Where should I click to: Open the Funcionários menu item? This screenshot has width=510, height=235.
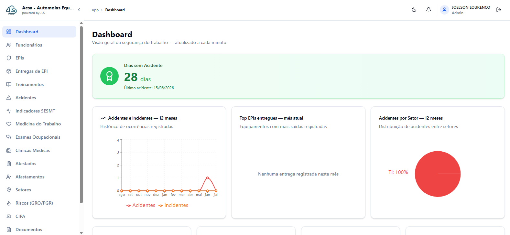click(x=39, y=45)
